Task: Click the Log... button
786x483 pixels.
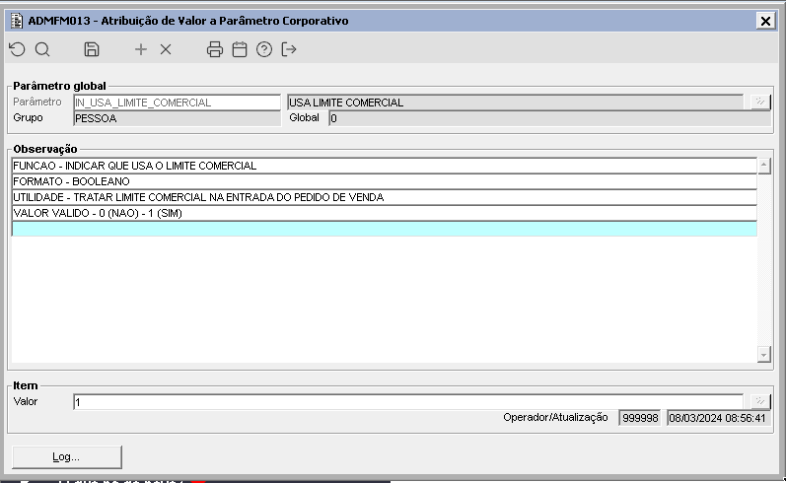Action: [67, 457]
